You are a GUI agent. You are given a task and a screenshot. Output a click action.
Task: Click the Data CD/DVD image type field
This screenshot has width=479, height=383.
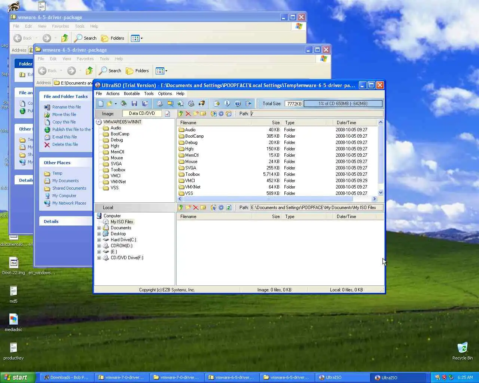142,113
